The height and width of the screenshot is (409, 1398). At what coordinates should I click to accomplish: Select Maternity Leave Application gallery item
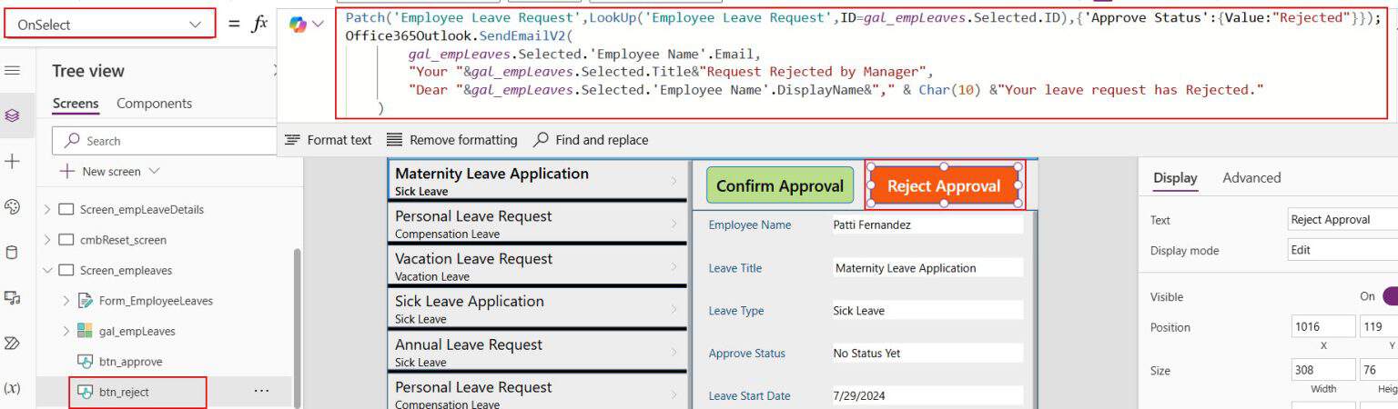click(538, 180)
